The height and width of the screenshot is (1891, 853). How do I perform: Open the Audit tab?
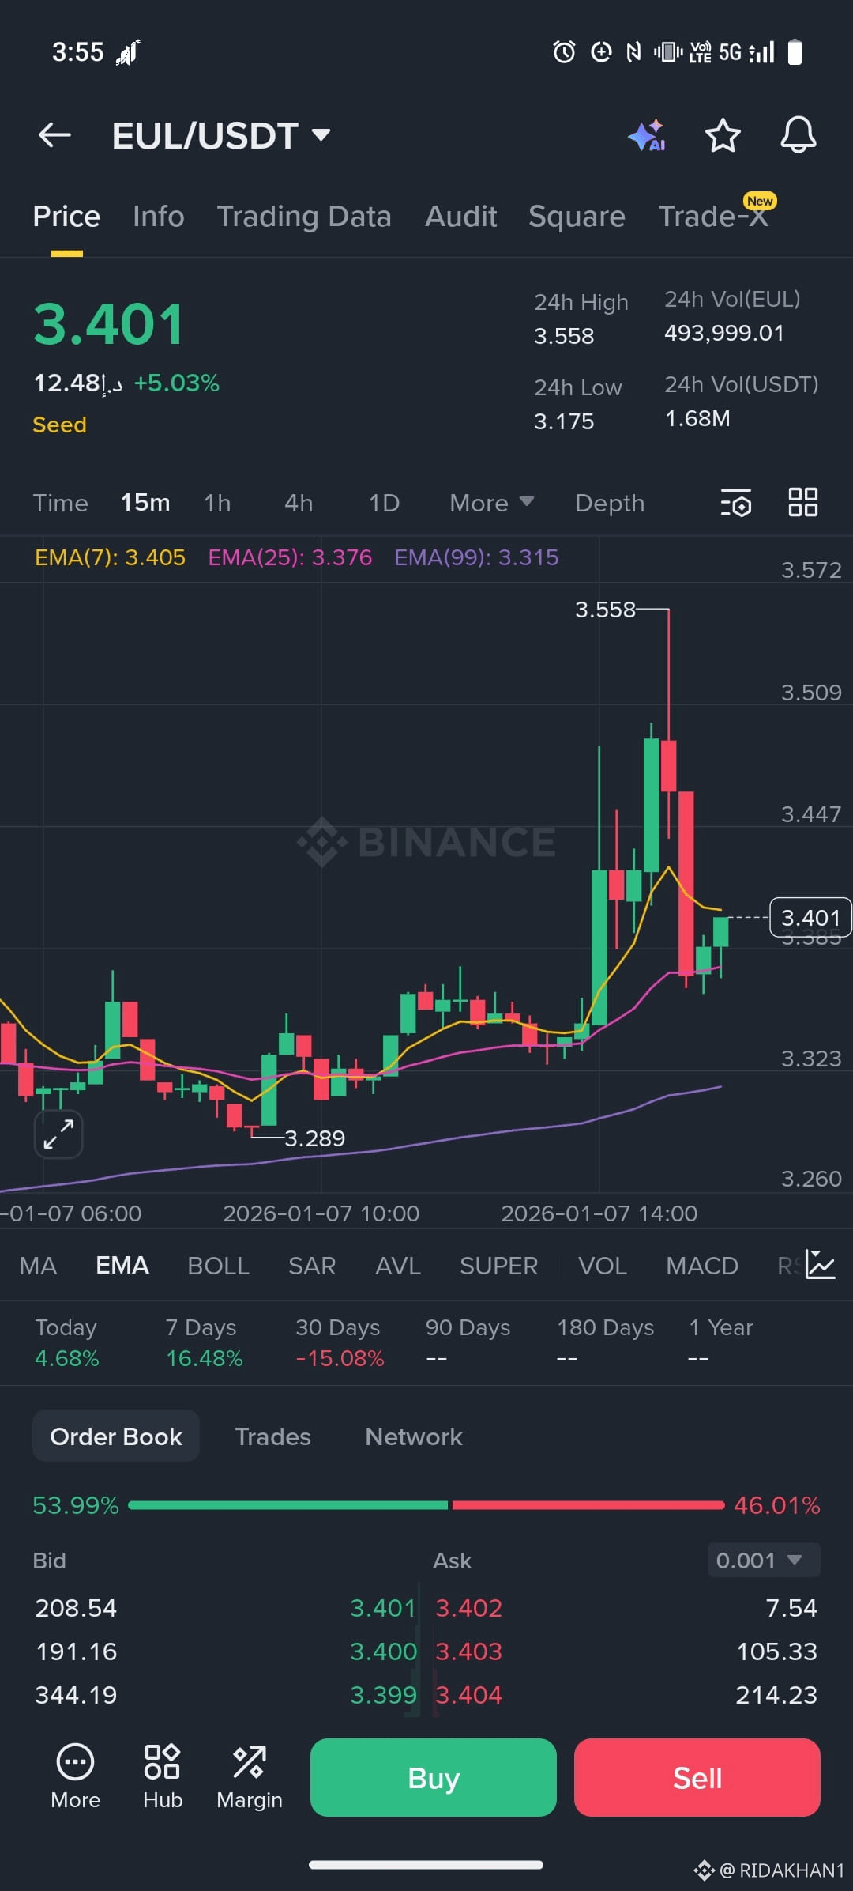pos(461,217)
